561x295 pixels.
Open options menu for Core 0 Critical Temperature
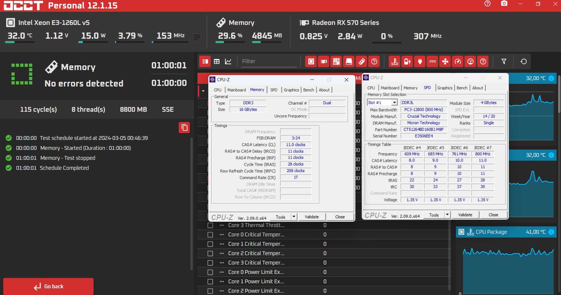[222, 235]
